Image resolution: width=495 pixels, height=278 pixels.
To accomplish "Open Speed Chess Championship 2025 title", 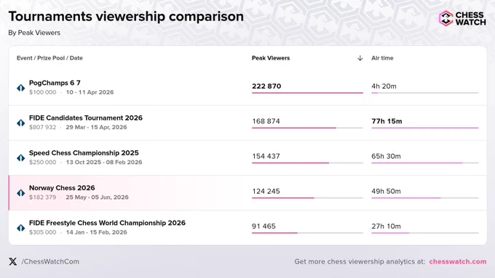I will pos(84,152).
